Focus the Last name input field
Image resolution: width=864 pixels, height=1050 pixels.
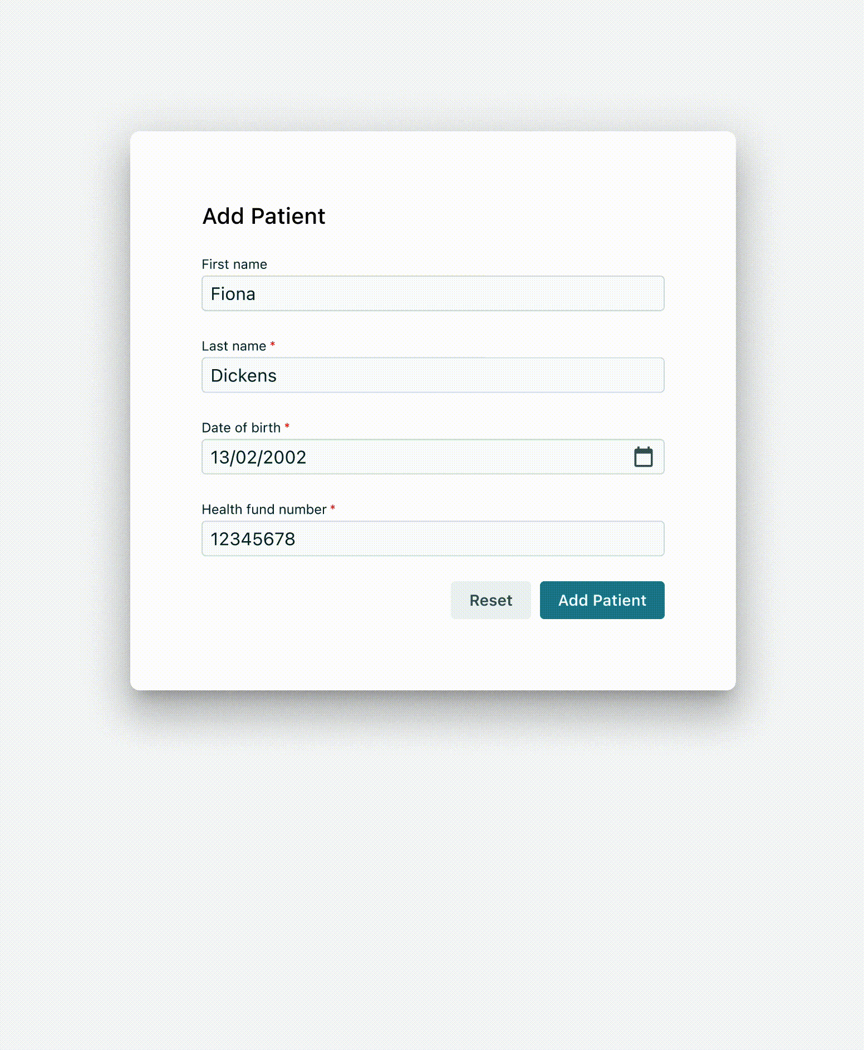433,375
